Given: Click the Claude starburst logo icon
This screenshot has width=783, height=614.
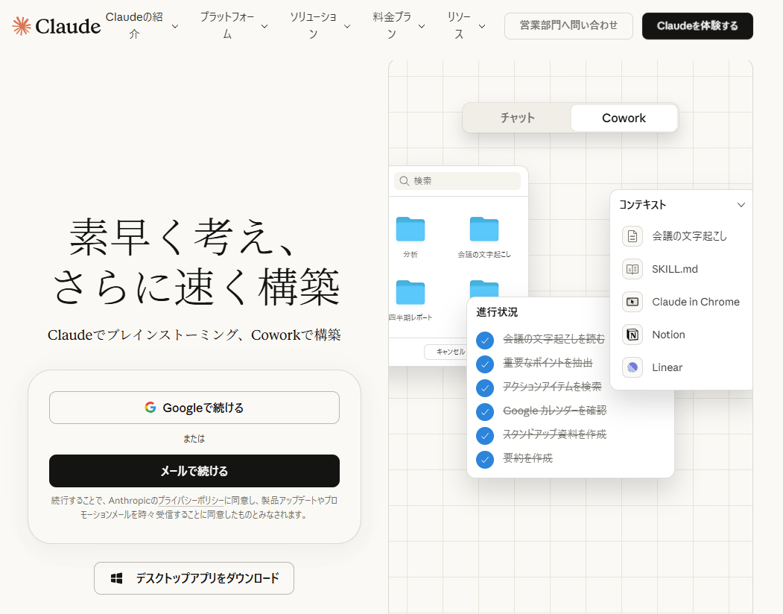Looking at the screenshot, I should pos(19,25).
